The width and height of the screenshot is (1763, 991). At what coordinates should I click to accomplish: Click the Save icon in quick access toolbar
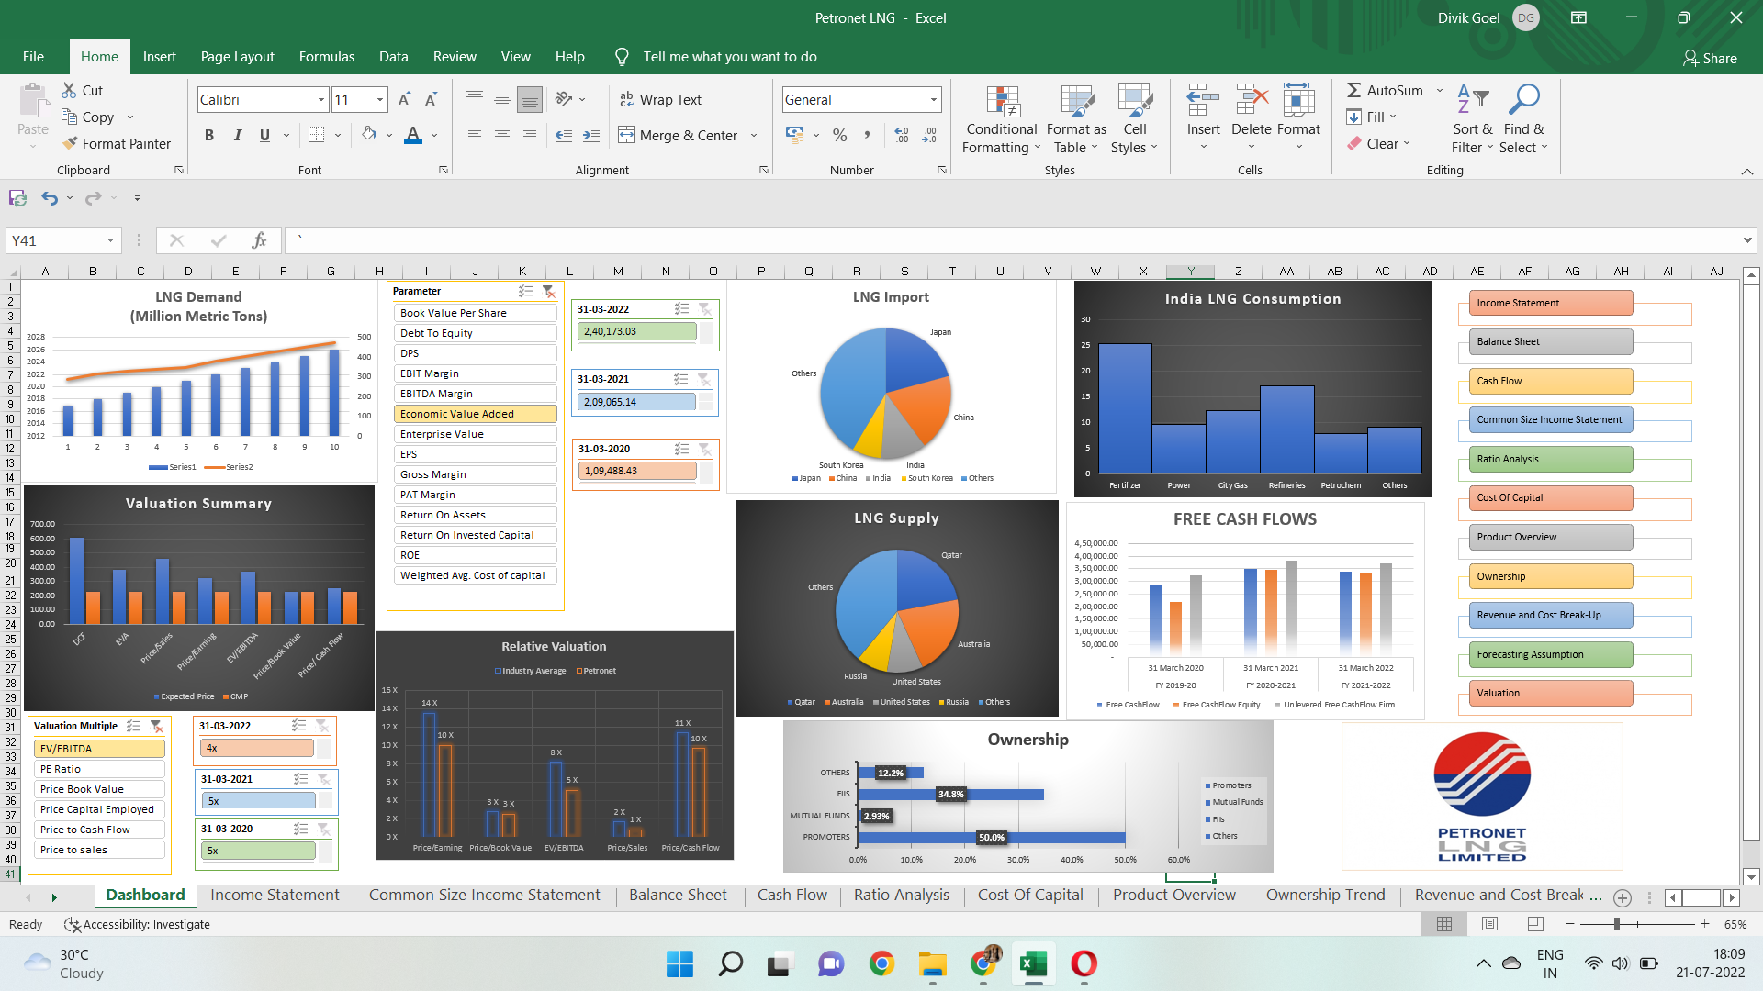point(17,198)
